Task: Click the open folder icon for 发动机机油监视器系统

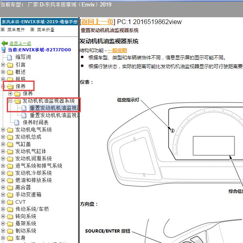Action: [x=17, y=101]
